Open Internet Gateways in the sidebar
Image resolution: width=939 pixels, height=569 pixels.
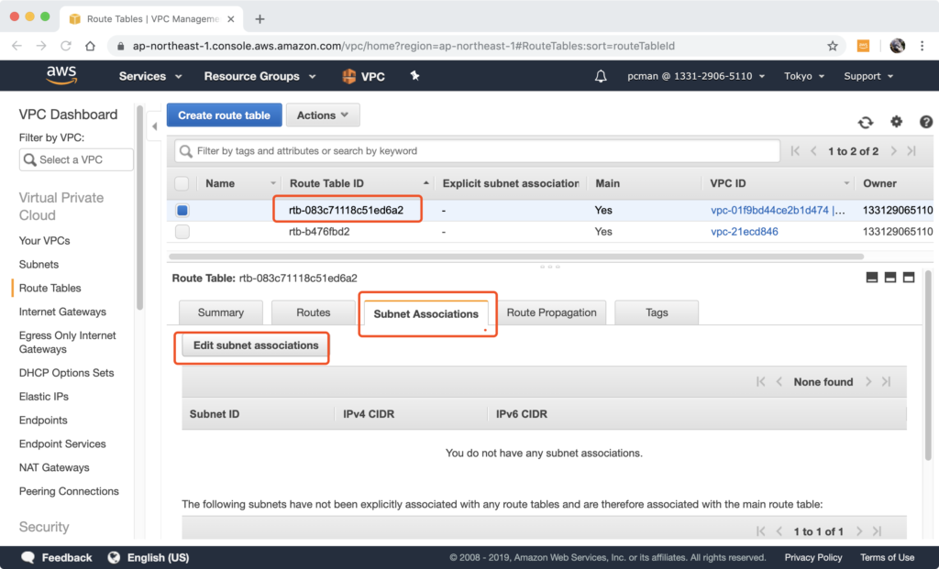62,312
